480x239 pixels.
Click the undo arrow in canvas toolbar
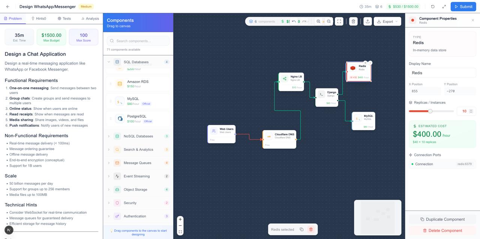(x=294, y=21)
